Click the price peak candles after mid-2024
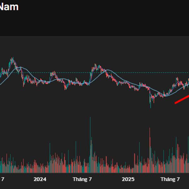The height and width of the screenshot is (189, 189). [x=95, y=66]
